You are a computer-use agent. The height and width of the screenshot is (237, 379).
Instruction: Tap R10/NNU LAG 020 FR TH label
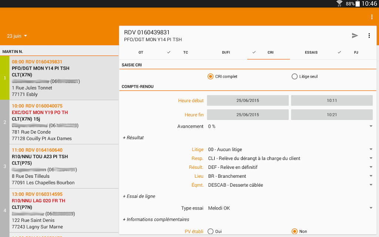(x=38, y=201)
